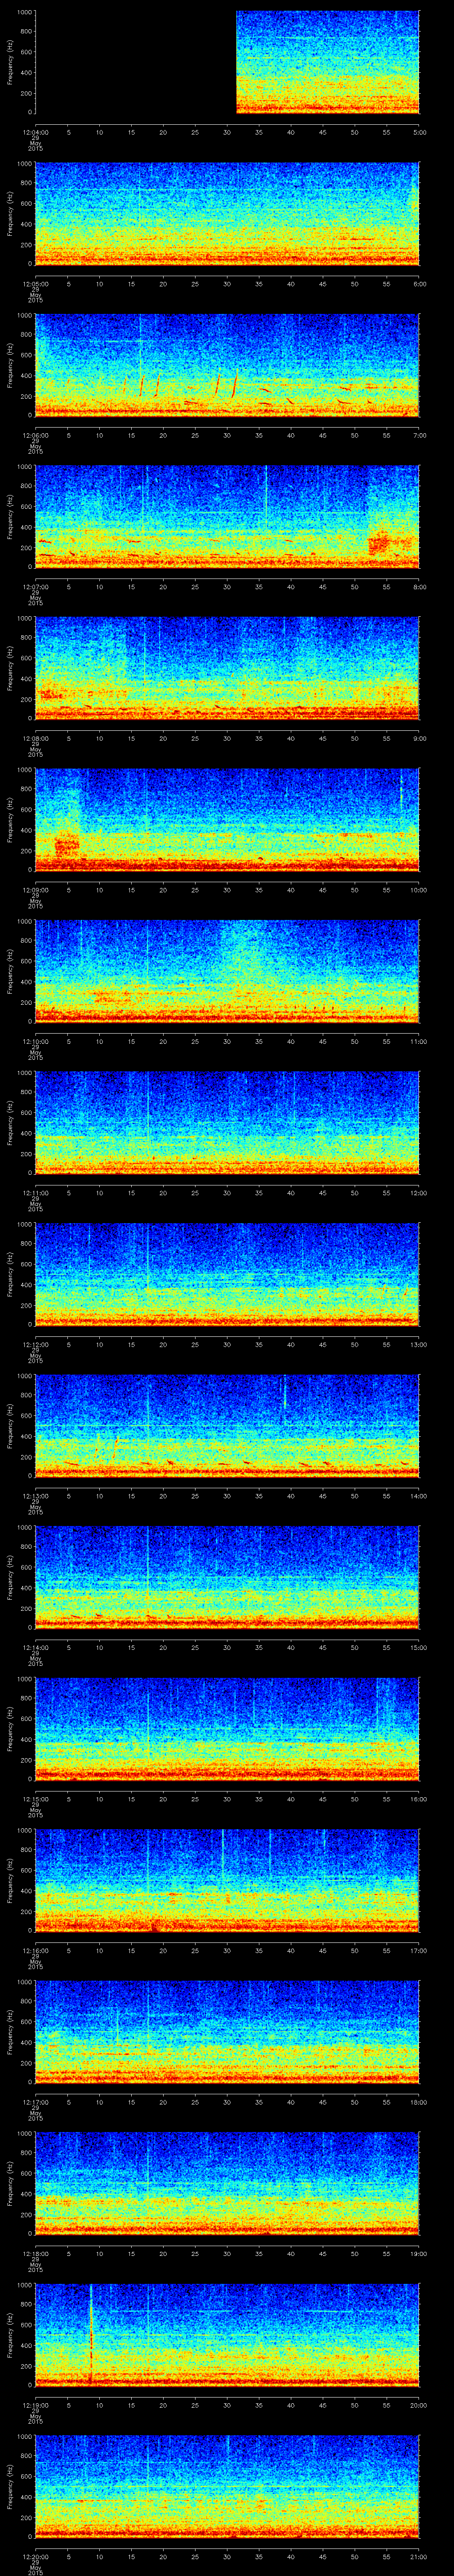This screenshot has height=2576, width=454.
Task: Click the 15:00 axis end label
Action: (419, 1647)
